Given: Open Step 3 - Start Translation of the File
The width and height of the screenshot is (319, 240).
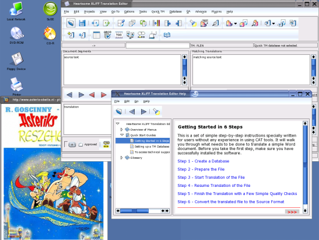Looking at the screenshot, I should pyautogui.click(x=211, y=178).
